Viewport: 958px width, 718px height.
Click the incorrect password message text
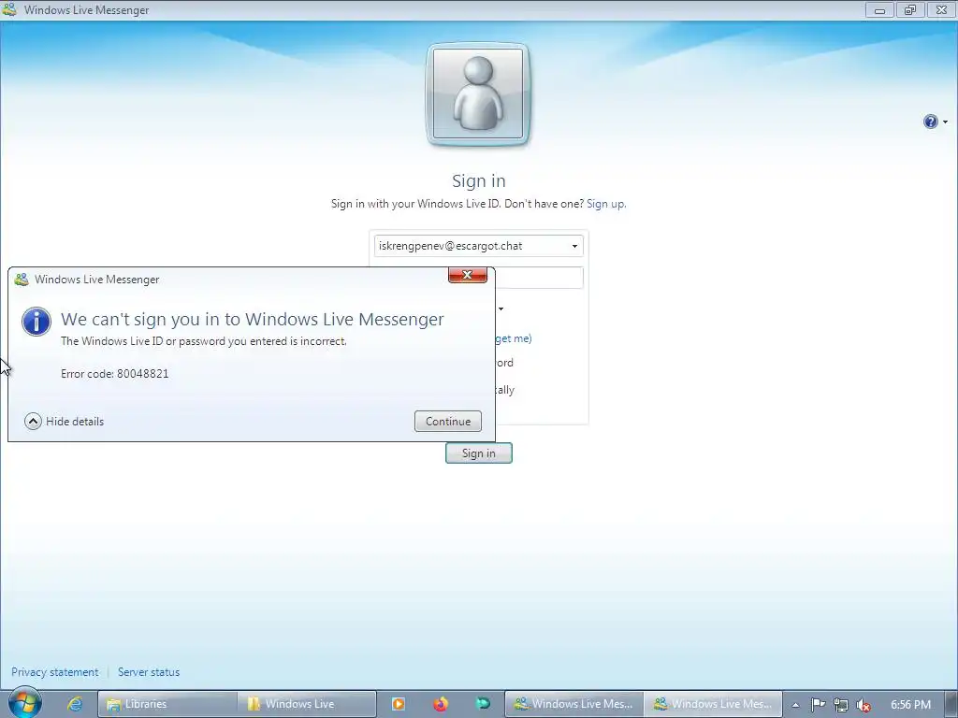point(203,341)
